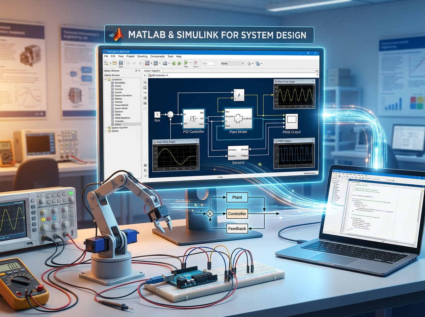Click breadcrumb arrow after PID Controller path
The image size is (425, 317).
point(167,75)
